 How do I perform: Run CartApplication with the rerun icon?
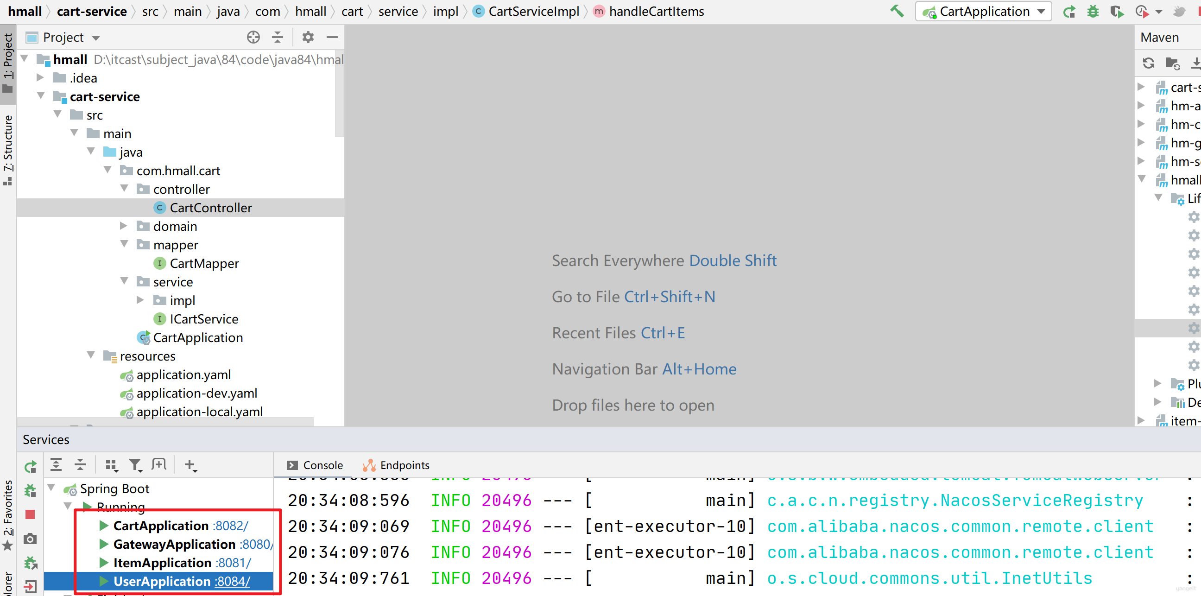[1069, 11]
